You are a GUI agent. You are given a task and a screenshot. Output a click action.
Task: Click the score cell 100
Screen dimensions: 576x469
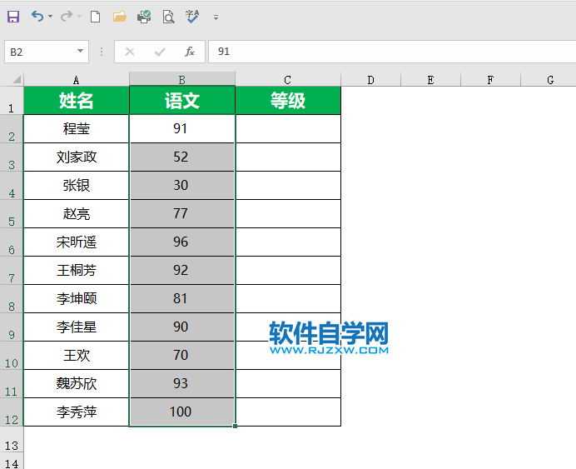pyautogui.click(x=182, y=412)
